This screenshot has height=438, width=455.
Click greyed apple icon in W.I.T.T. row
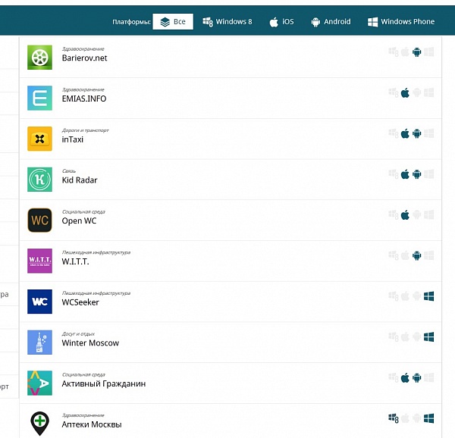pos(405,256)
